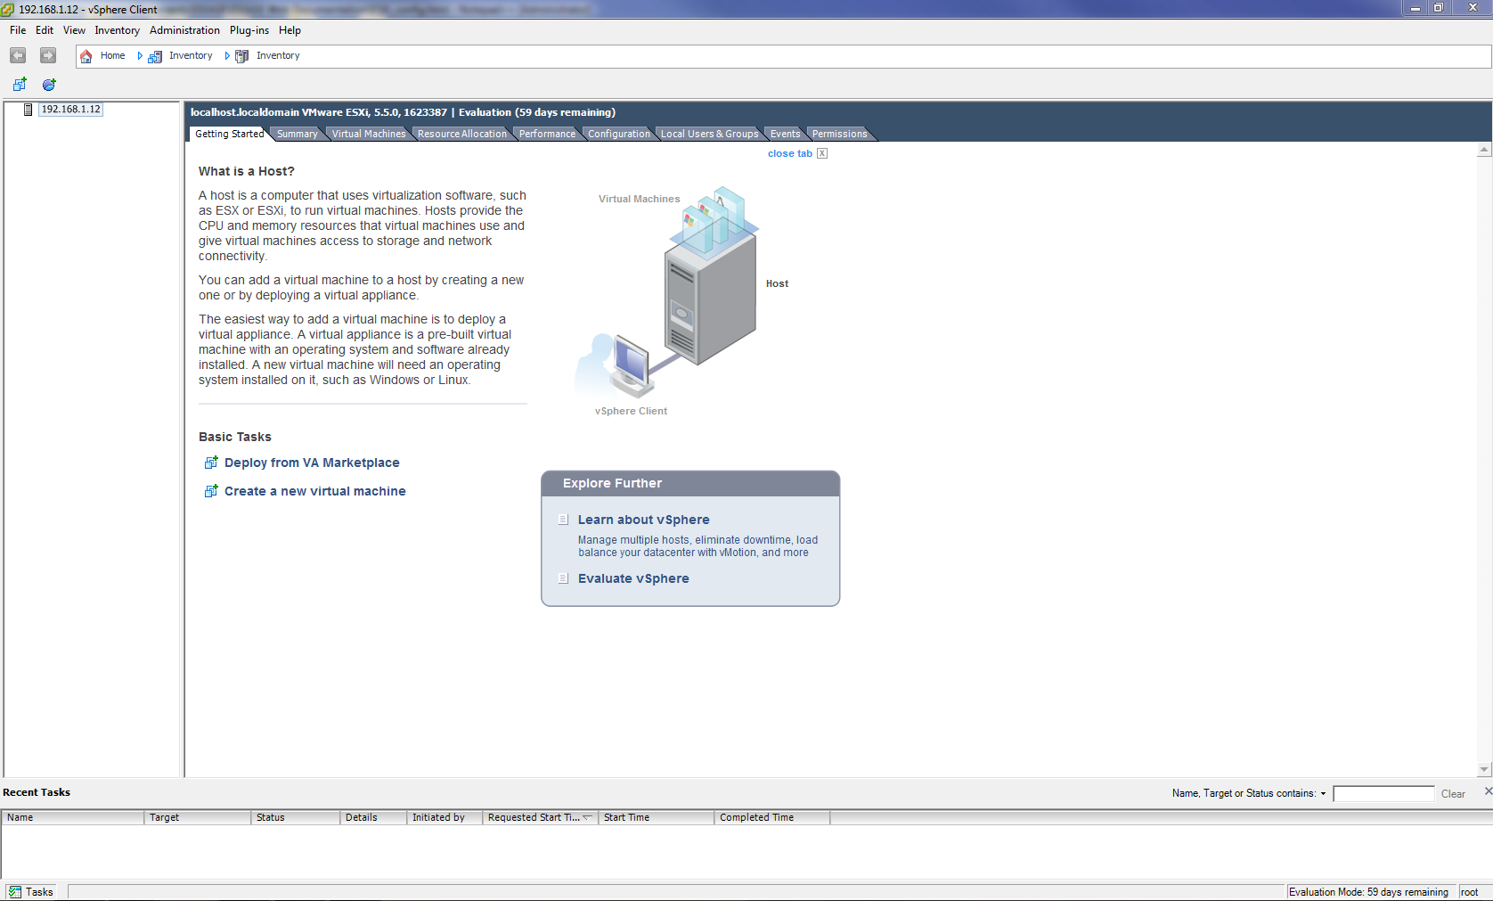Image resolution: width=1493 pixels, height=901 pixels.
Task: Click the scroll up arrow of main pane
Action: (x=1484, y=150)
